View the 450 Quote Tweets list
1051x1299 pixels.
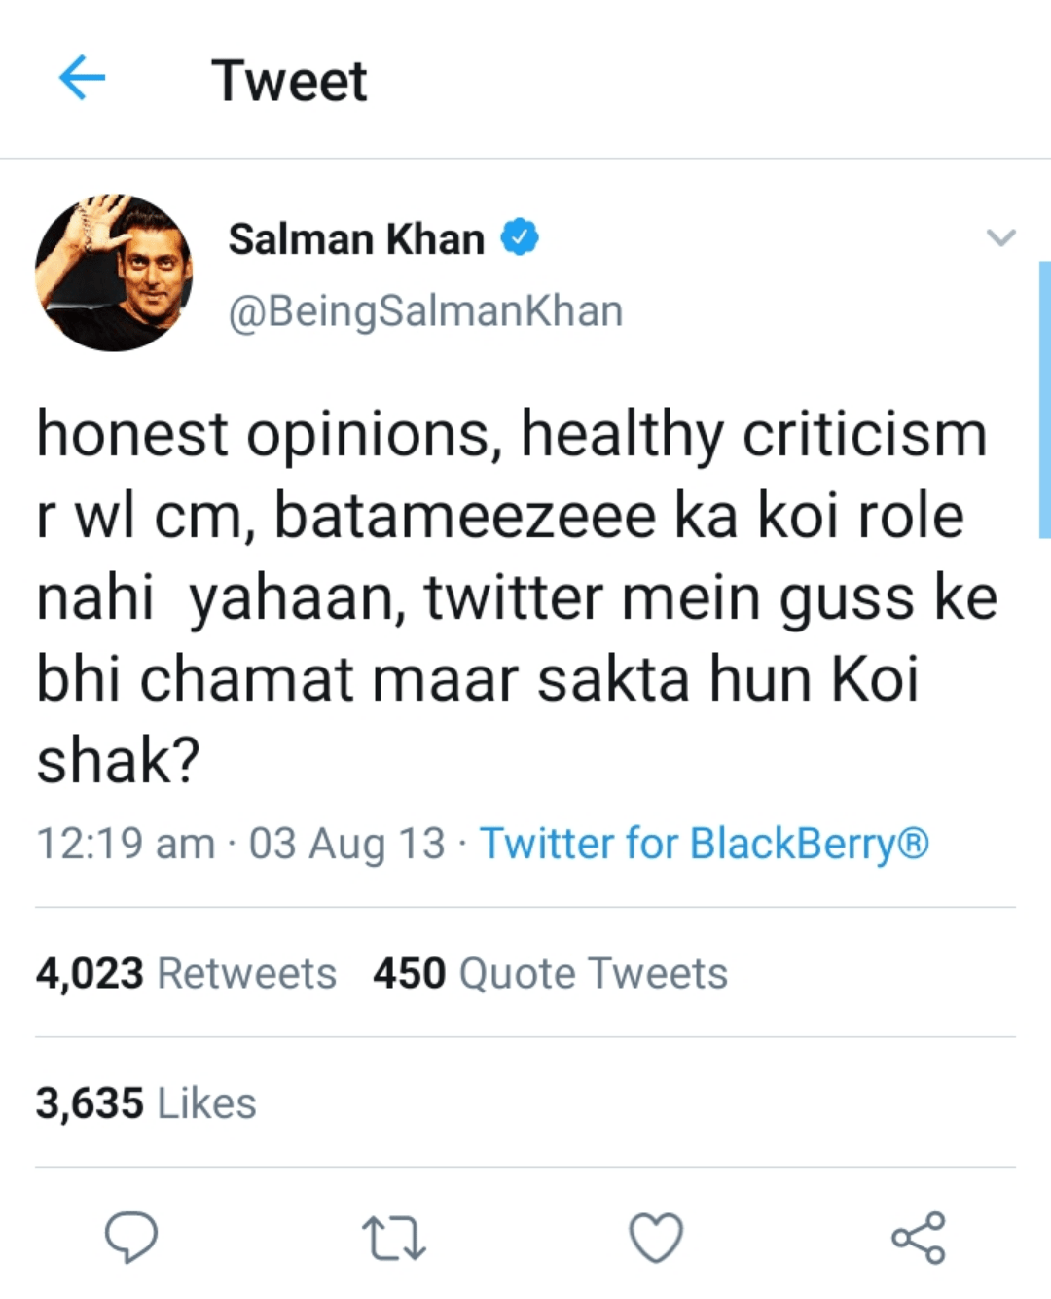coord(550,973)
